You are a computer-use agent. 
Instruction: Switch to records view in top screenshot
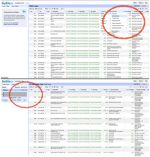[x=40, y=9]
